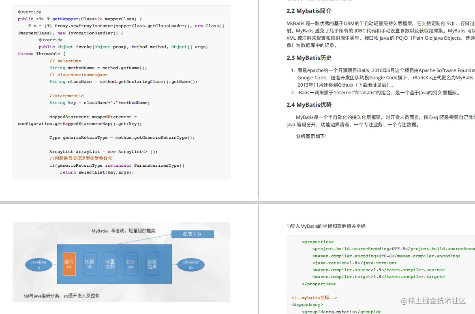Click the orange '编写sql' block in the diagram
Screen dimensions: 475x314
click(x=69, y=264)
